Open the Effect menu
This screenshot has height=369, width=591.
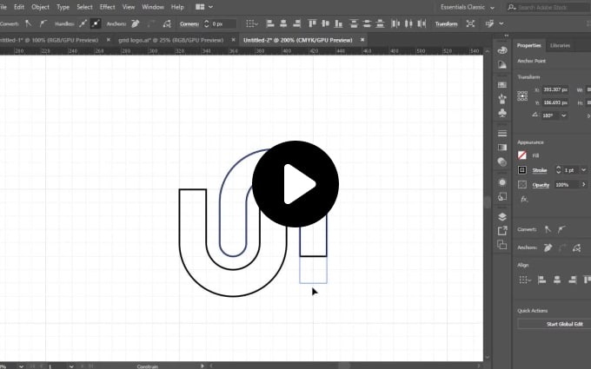point(108,7)
